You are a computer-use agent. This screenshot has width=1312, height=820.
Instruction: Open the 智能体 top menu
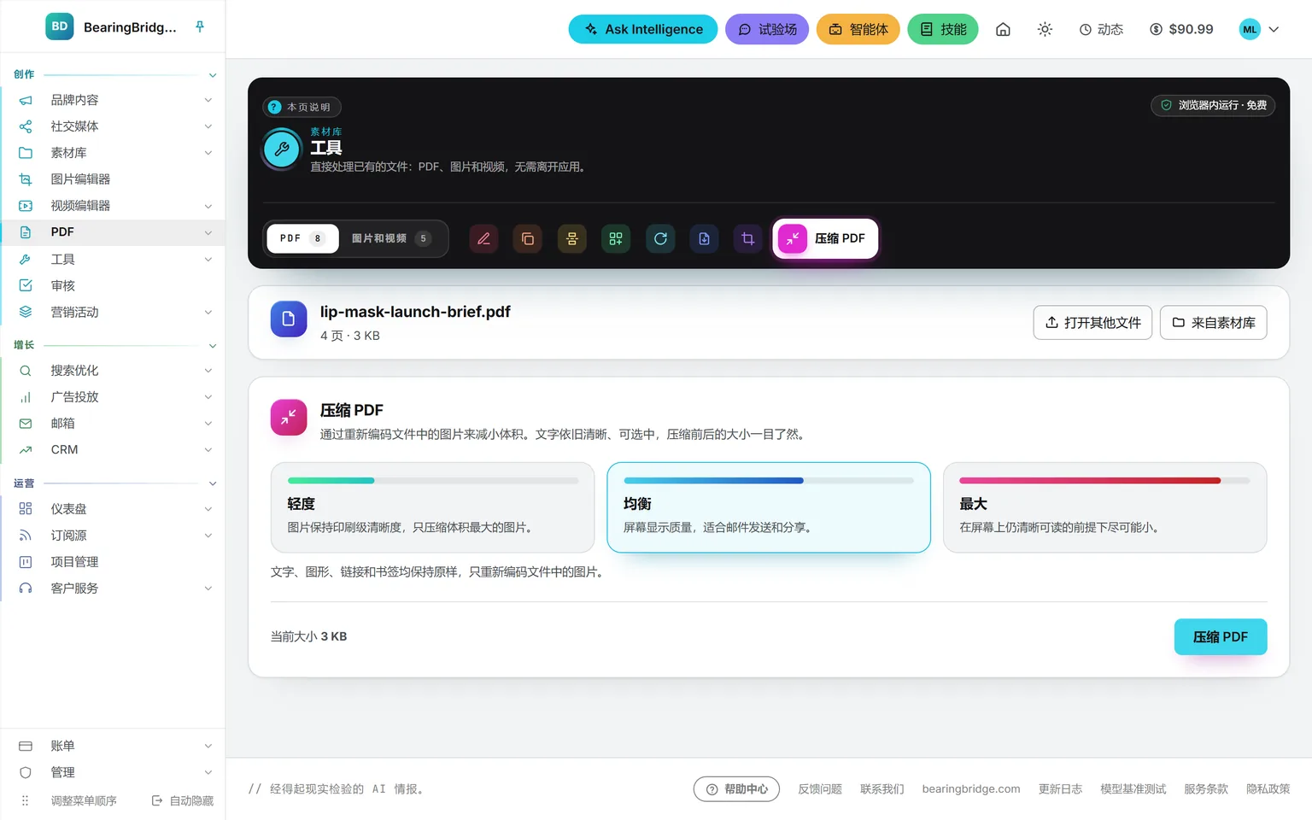coord(858,29)
